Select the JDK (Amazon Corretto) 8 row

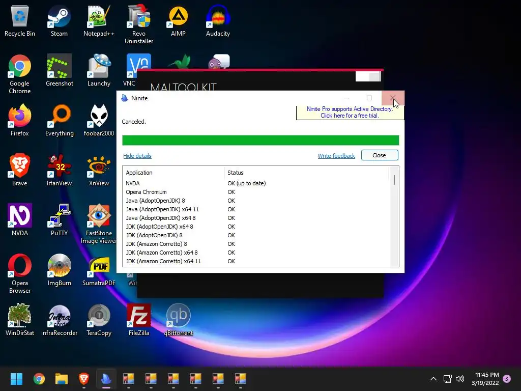(256, 244)
